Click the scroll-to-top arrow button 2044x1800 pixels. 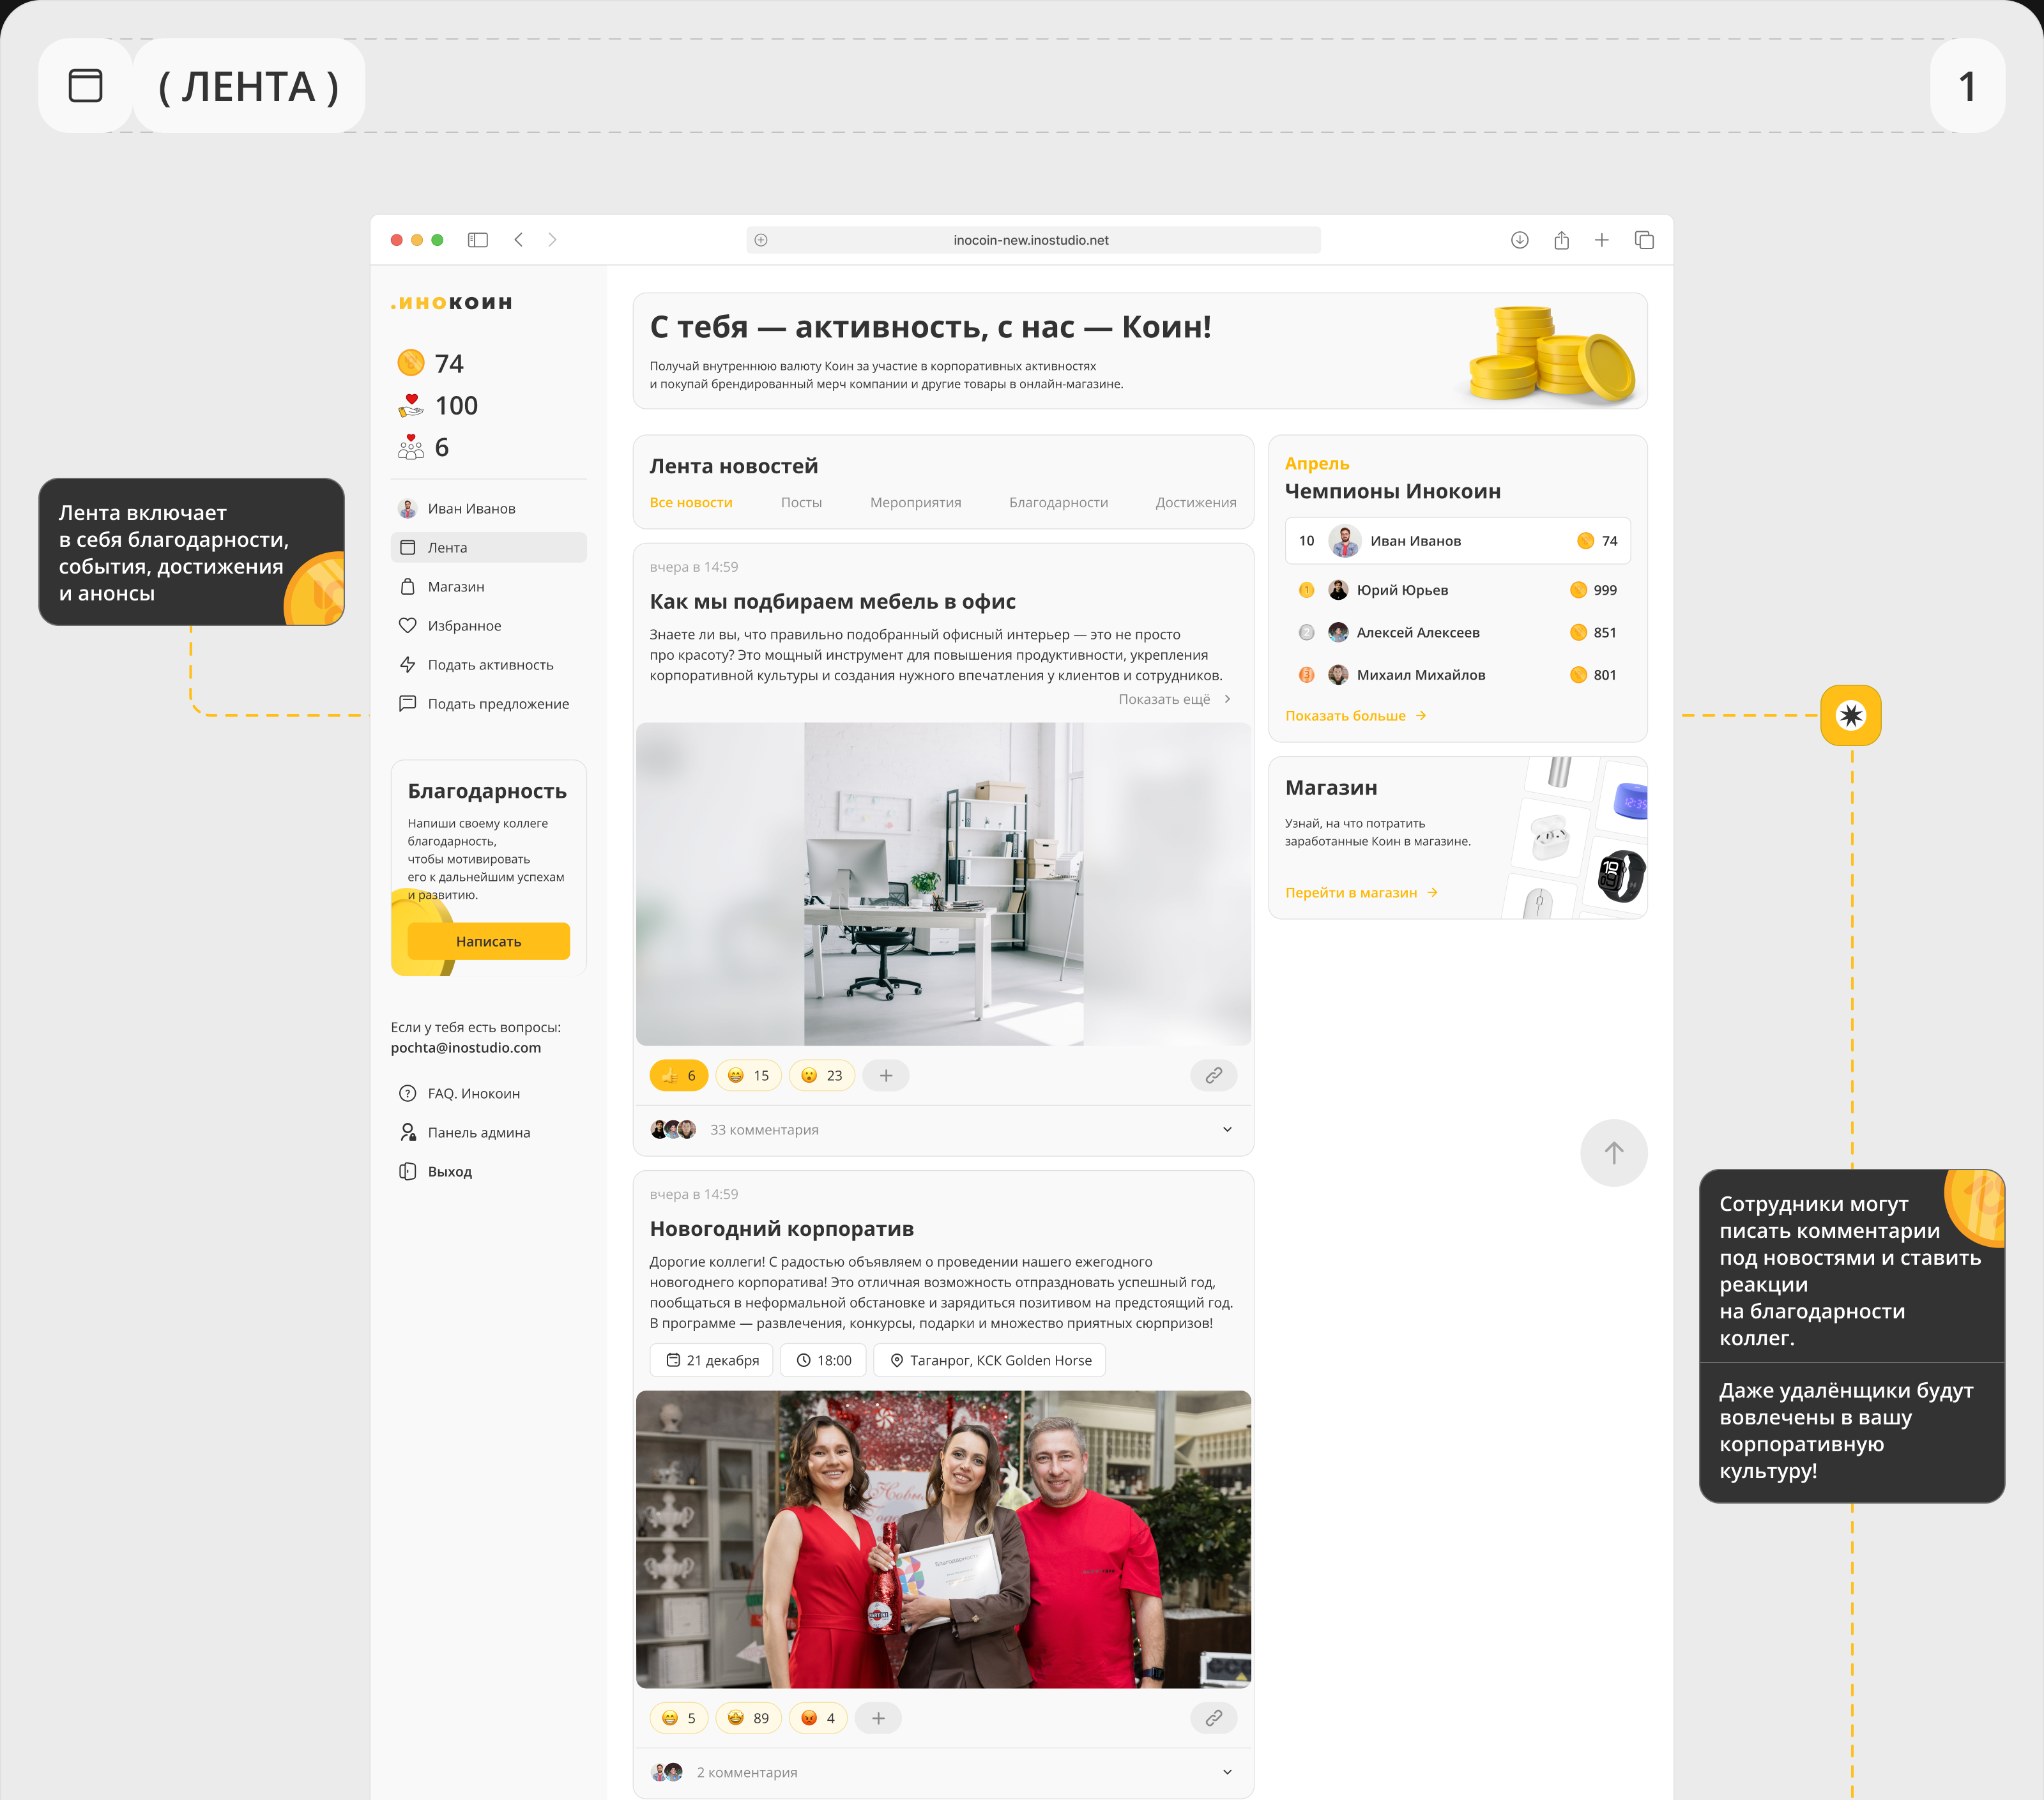coord(1613,1153)
